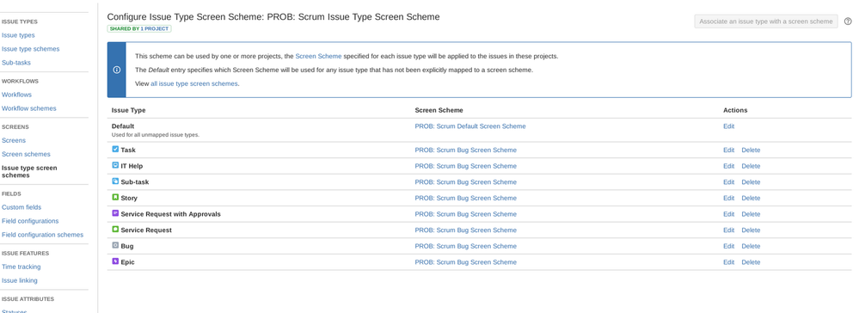Screen dimensions: 859x313
Task: Delete the Story mapping
Action: point(751,198)
